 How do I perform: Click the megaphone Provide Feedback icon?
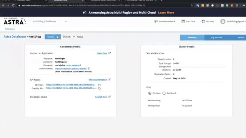(156, 21)
